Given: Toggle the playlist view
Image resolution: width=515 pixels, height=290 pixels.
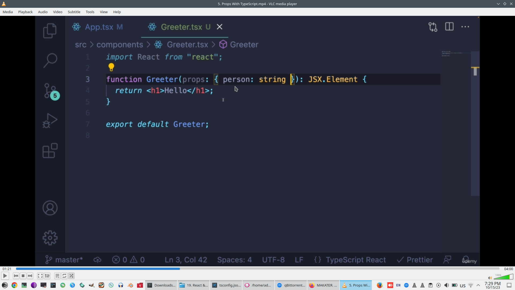Looking at the screenshot, I should (x=57, y=276).
